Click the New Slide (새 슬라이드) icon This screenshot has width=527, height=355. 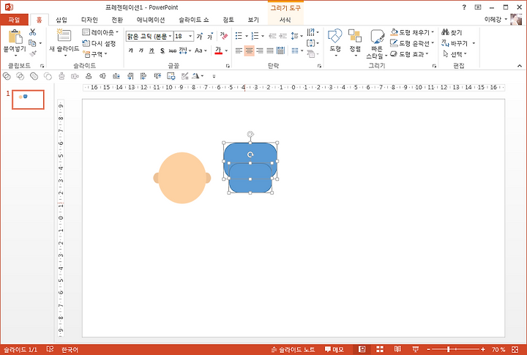point(64,36)
